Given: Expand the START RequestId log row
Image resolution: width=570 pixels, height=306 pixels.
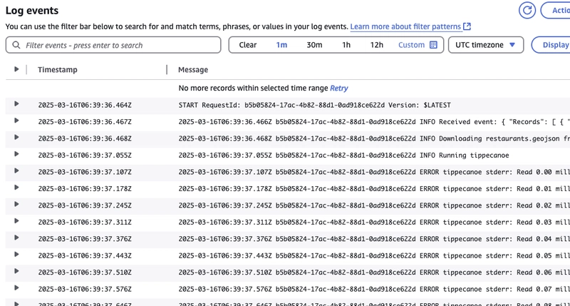Looking at the screenshot, I should (x=16, y=103).
